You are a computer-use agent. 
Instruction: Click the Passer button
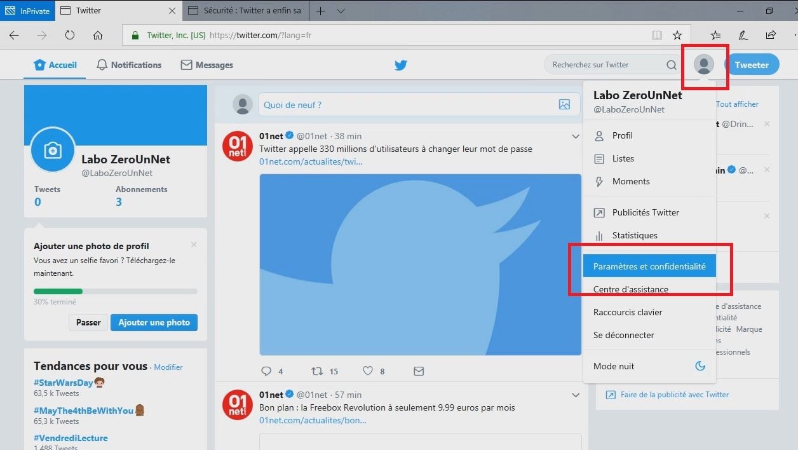coord(88,322)
